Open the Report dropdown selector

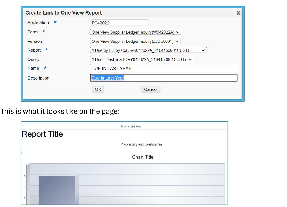pos(148,50)
